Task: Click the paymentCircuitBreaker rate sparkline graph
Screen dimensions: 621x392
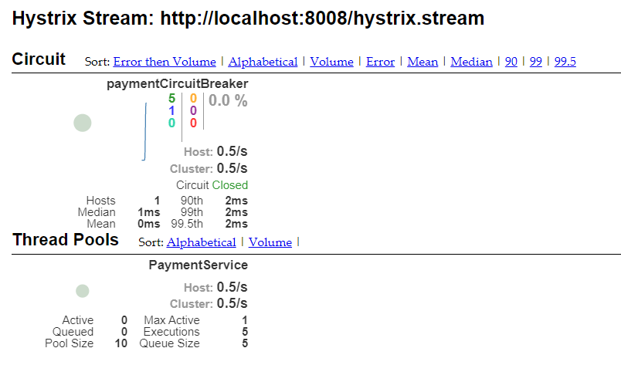Action: [144, 131]
